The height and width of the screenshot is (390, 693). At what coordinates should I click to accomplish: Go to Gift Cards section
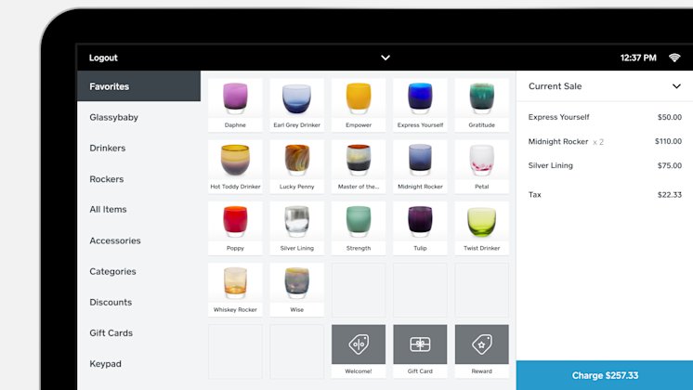[138, 333]
